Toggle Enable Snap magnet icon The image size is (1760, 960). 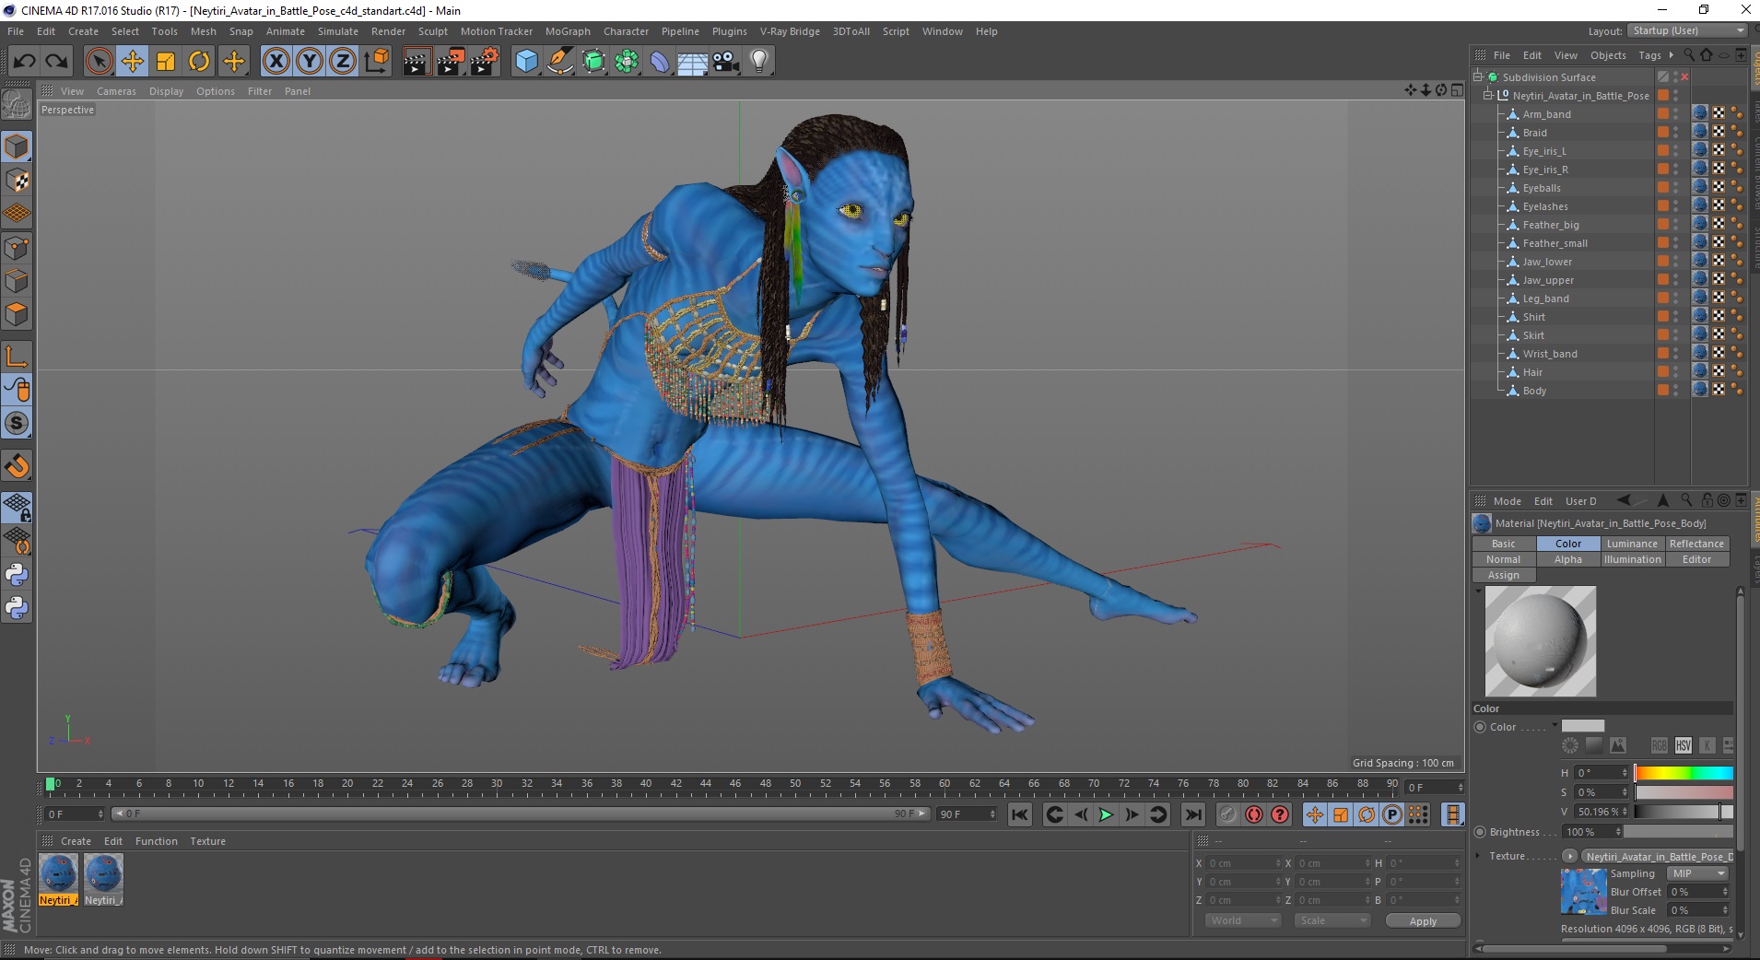click(17, 466)
